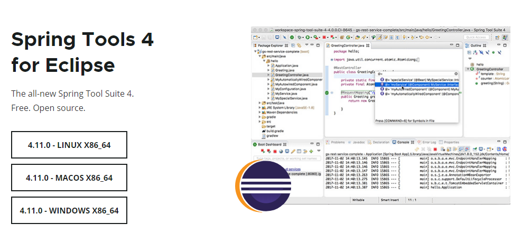Image resolution: width=531 pixels, height=242 pixels.
Task: Collapse the src/main/java folder
Action: [260, 56]
